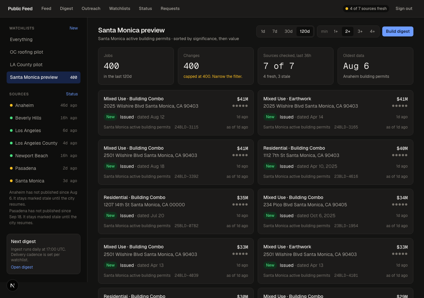Open the Status nav item
The height and width of the screenshot is (298, 424).
coord(145,9)
